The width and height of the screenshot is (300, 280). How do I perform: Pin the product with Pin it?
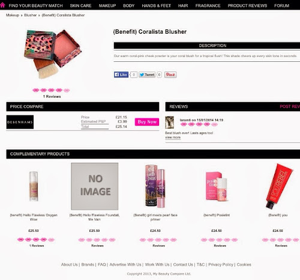click(170, 75)
